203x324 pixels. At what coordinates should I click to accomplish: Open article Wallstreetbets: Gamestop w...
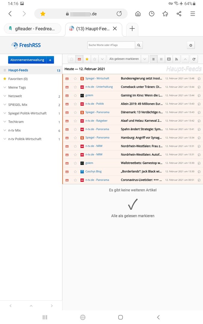(x=142, y=163)
